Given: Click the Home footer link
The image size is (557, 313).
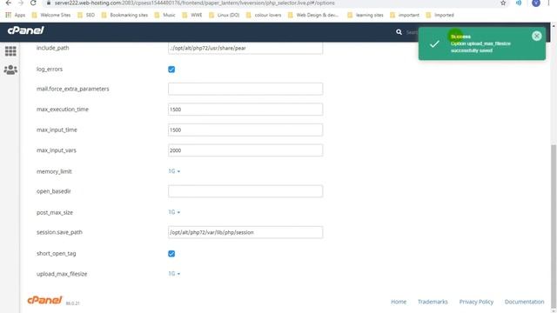Looking at the screenshot, I should pos(399,302).
